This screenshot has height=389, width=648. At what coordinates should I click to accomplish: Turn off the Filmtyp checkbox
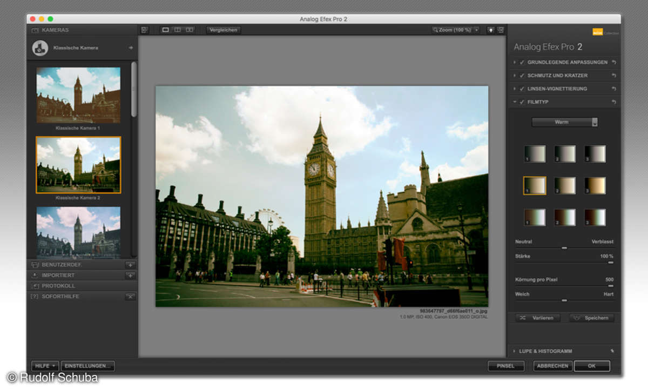coord(522,102)
